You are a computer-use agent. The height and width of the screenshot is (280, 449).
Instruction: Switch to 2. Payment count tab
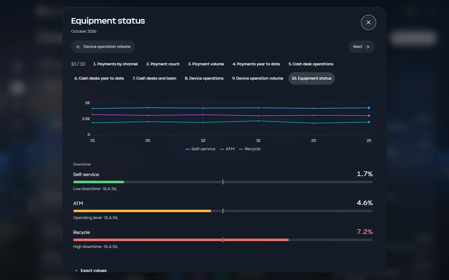(163, 64)
